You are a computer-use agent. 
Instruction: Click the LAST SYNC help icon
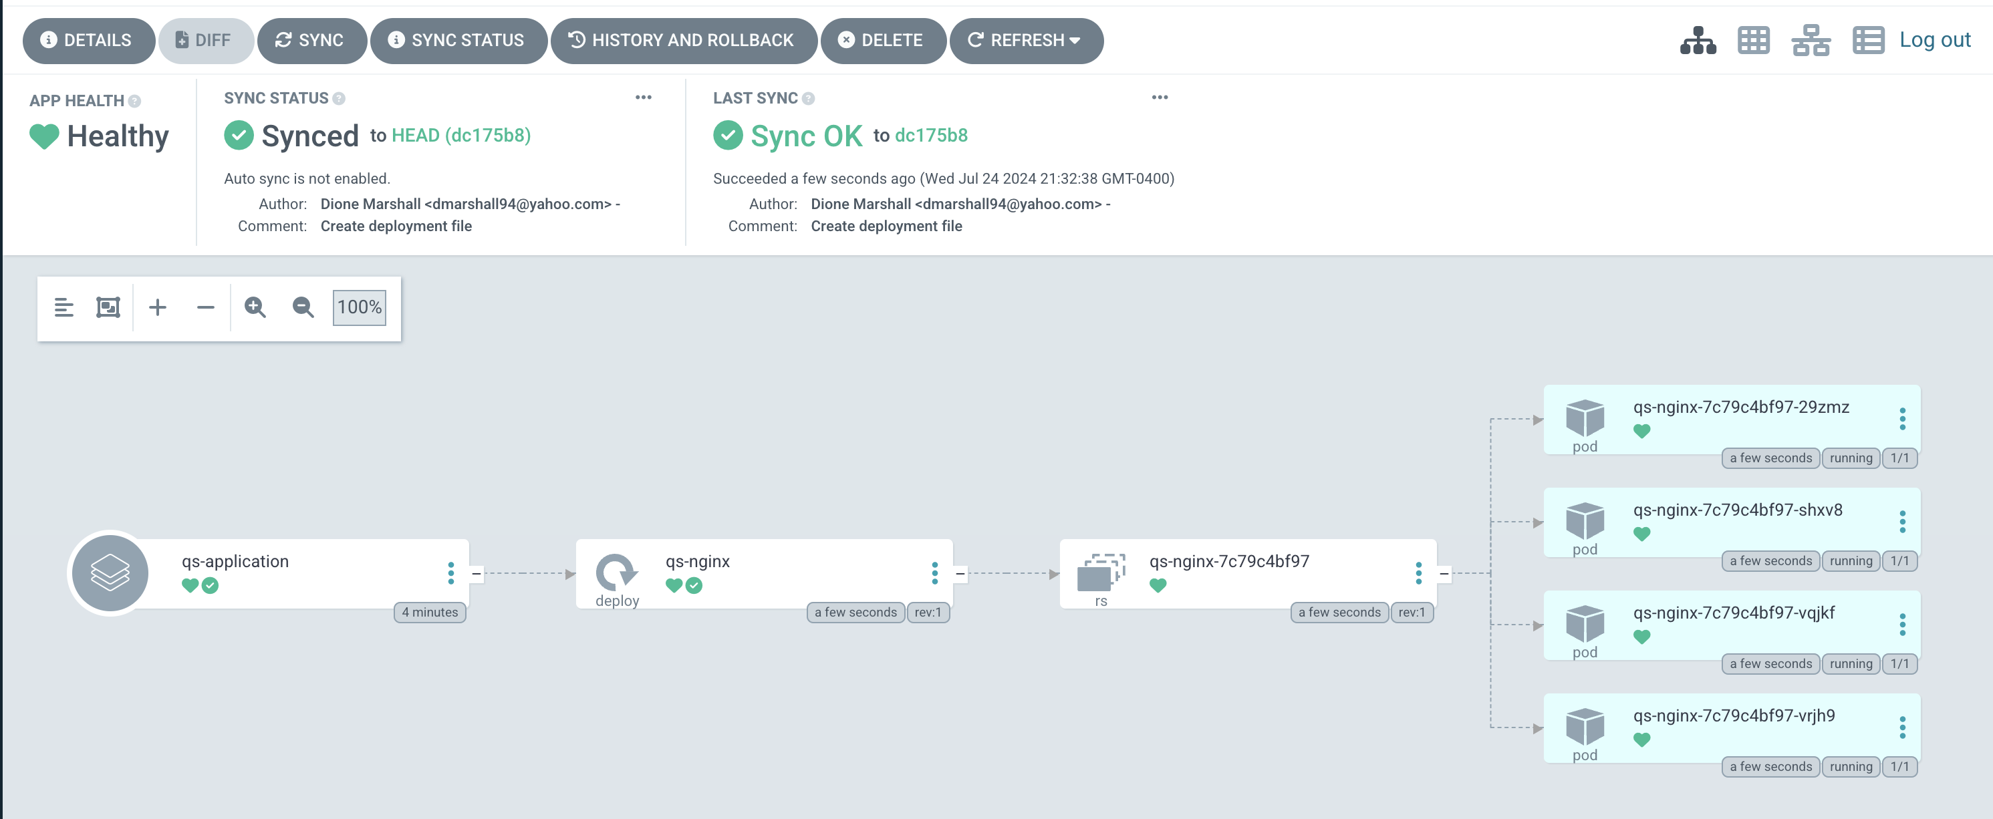[808, 99]
